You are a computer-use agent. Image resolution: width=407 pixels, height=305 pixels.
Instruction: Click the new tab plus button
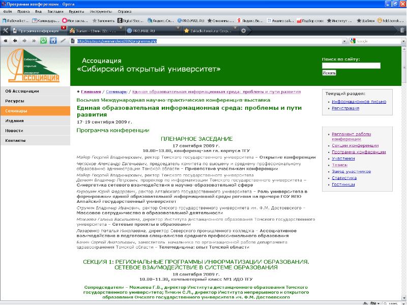click(x=243, y=30)
